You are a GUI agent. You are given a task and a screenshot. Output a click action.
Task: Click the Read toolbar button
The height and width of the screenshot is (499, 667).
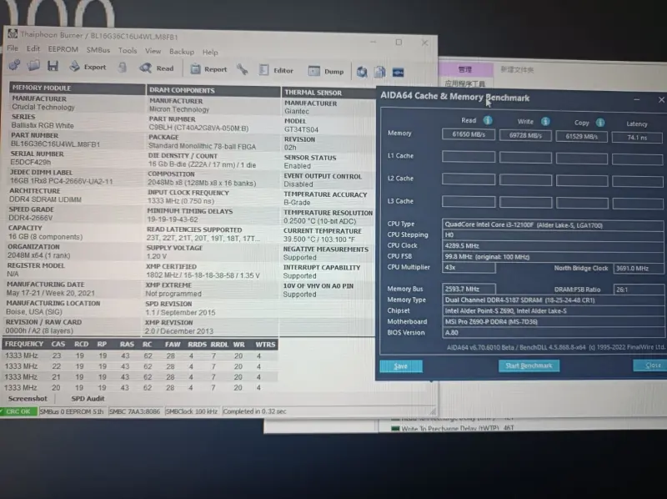(x=157, y=68)
